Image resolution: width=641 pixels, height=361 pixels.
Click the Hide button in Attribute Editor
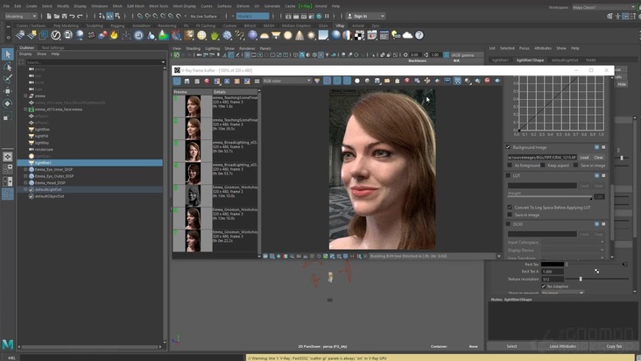click(622, 84)
